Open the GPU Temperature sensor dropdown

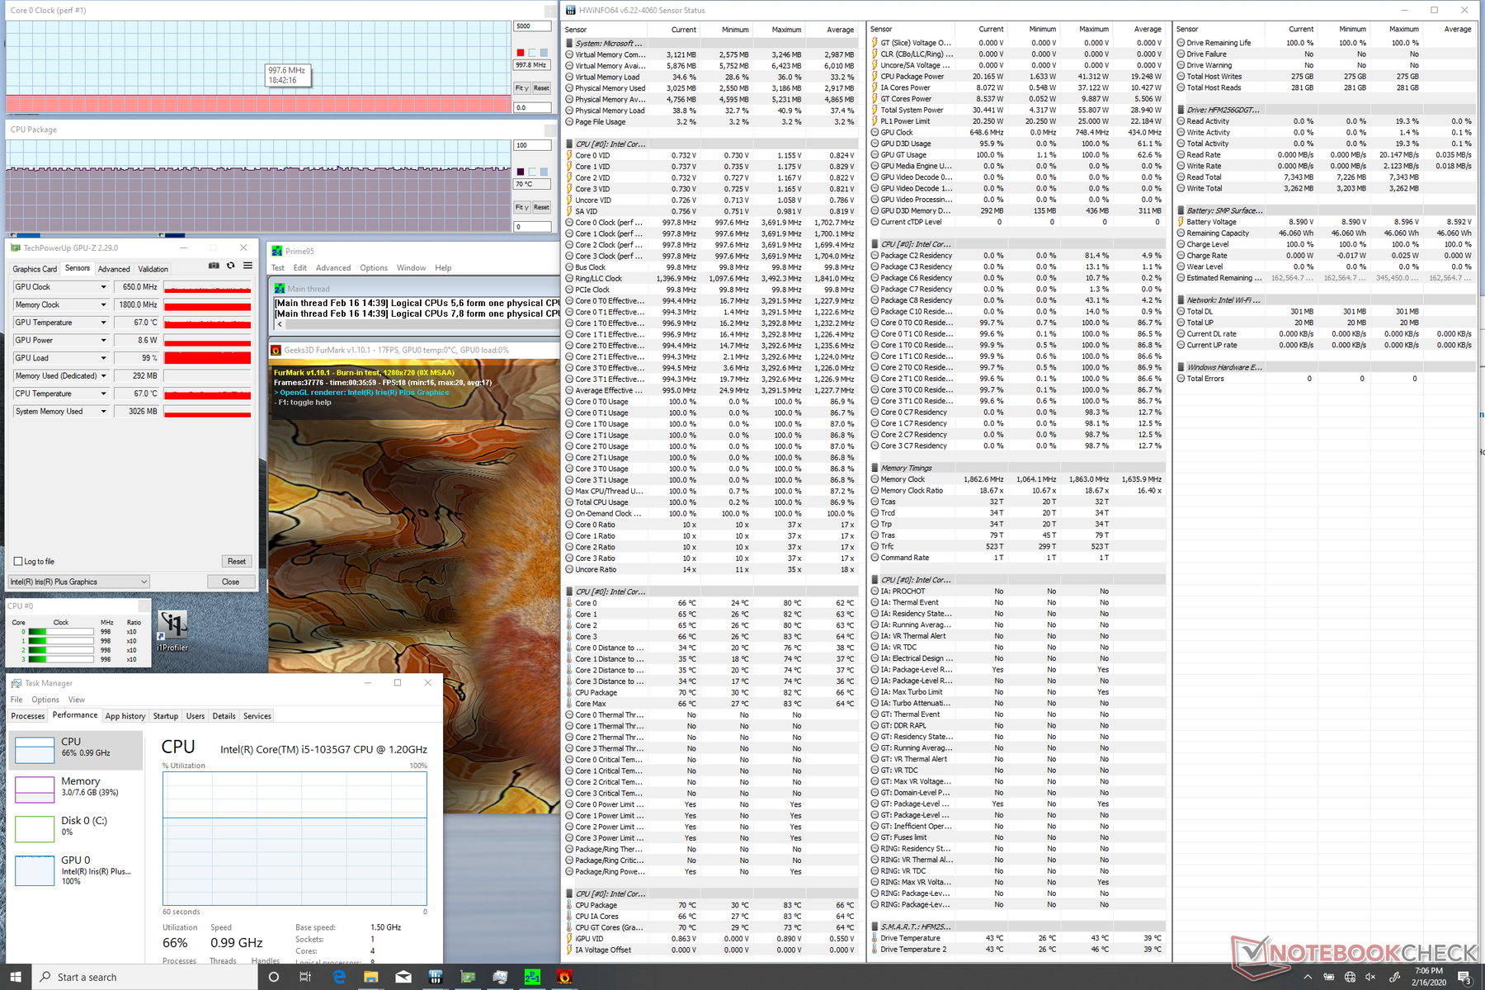point(104,323)
